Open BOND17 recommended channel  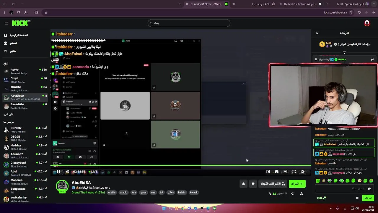(x=25, y=130)
